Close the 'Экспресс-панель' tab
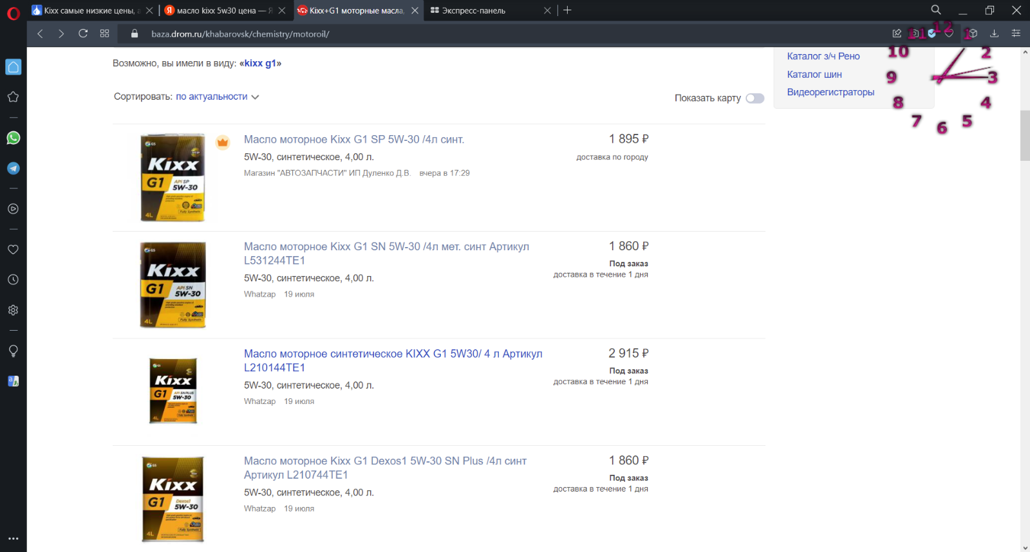The height and width of the screenshot is (552, 1030). [x=547, y=10]
